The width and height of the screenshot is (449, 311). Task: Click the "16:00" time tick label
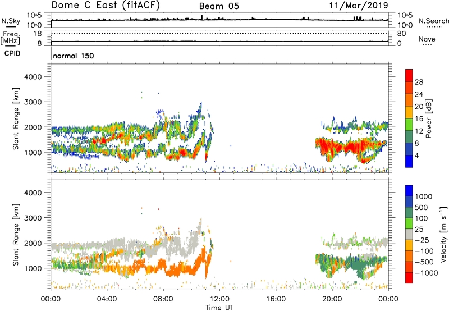pos(276,299)
